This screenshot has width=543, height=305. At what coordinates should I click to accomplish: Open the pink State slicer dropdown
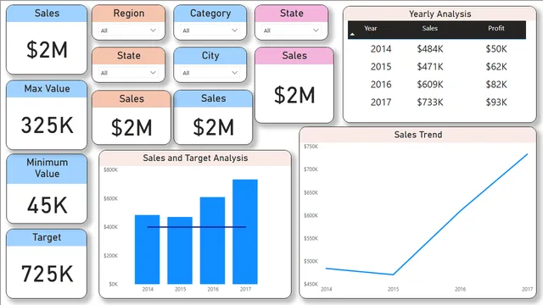(291, 30)
